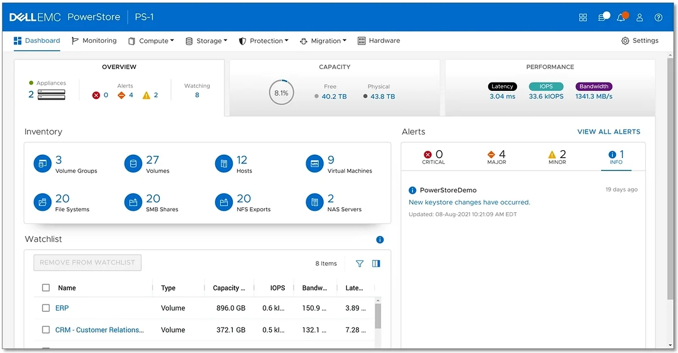Image resolution: width=678 pixels, height=353 pixels.
Task: Select the Performance card tab
Action: coord(550,88)
